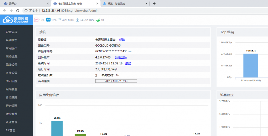Viewport: 268px width, 136px height.
Task: Click 修改 next to the device name
Action: (122, 40)
